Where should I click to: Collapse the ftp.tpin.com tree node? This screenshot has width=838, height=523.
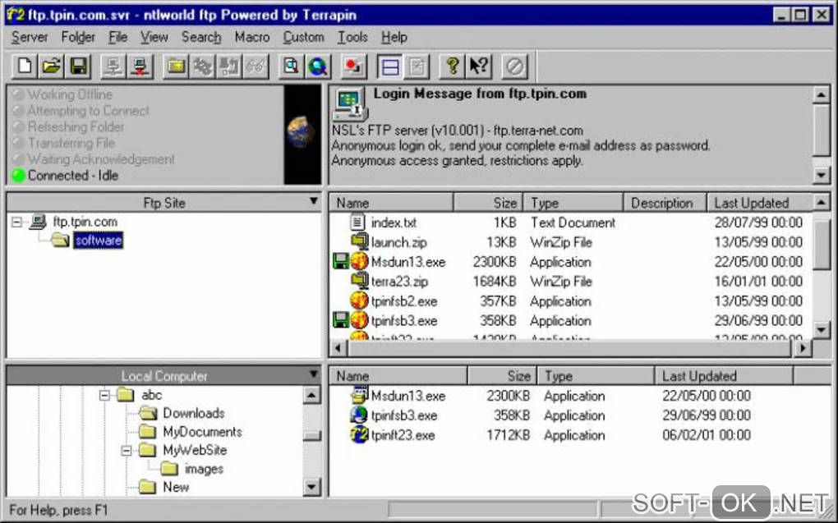click(x=17, y=222)
